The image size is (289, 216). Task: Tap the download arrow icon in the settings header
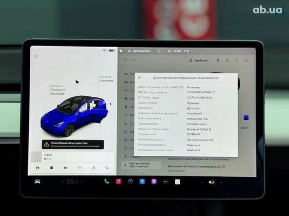click(227, 60)
